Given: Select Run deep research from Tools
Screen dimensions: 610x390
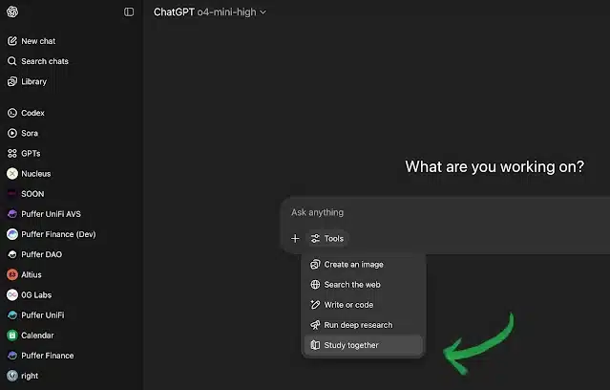Looking at the screenshot, I should [x=364, y=325].
